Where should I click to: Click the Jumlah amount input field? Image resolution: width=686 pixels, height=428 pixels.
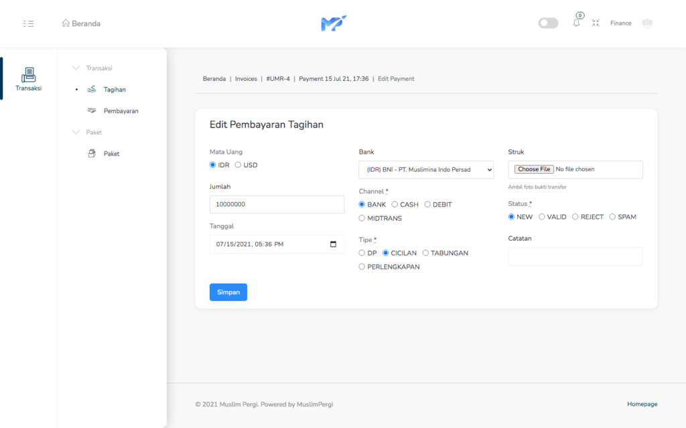(277, 205)
